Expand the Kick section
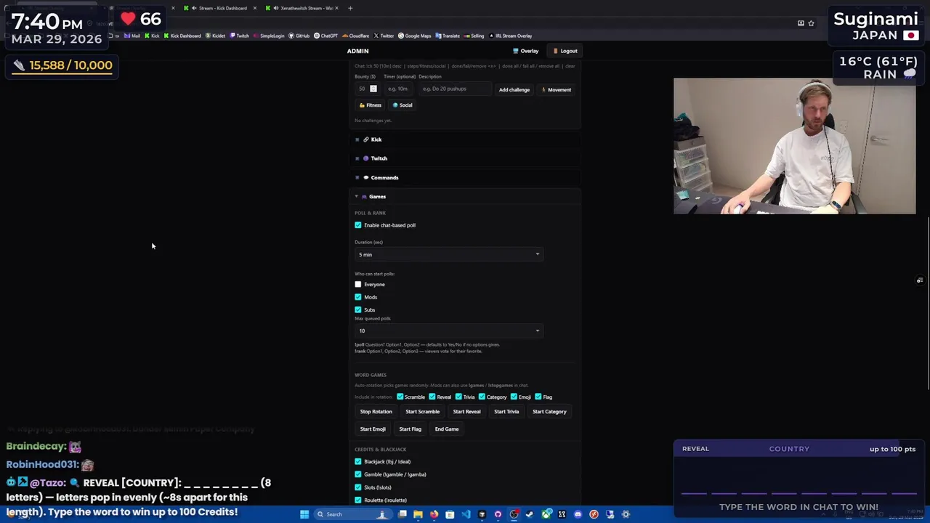930x523 pixels. (x=465, y=139)
